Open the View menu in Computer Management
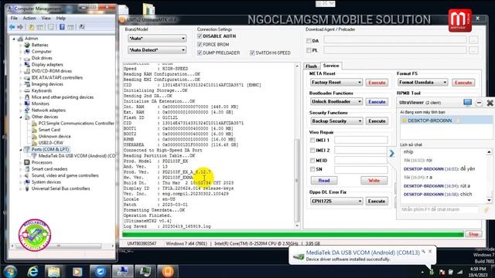This screenshot has width=495, height=278. (46, 19)
